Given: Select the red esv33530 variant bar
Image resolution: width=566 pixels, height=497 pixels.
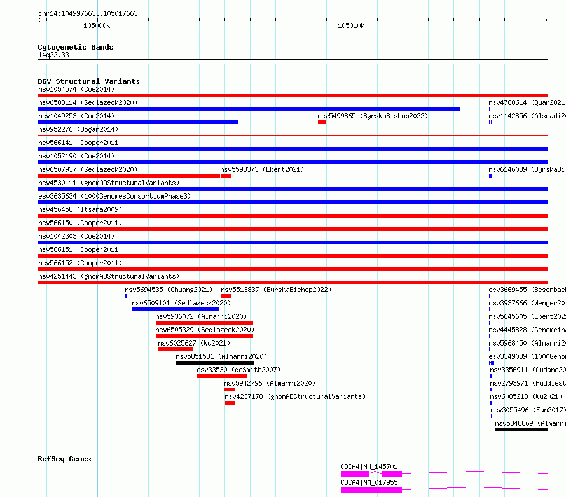Looking at the screenshot, I should tap(222, 376).
